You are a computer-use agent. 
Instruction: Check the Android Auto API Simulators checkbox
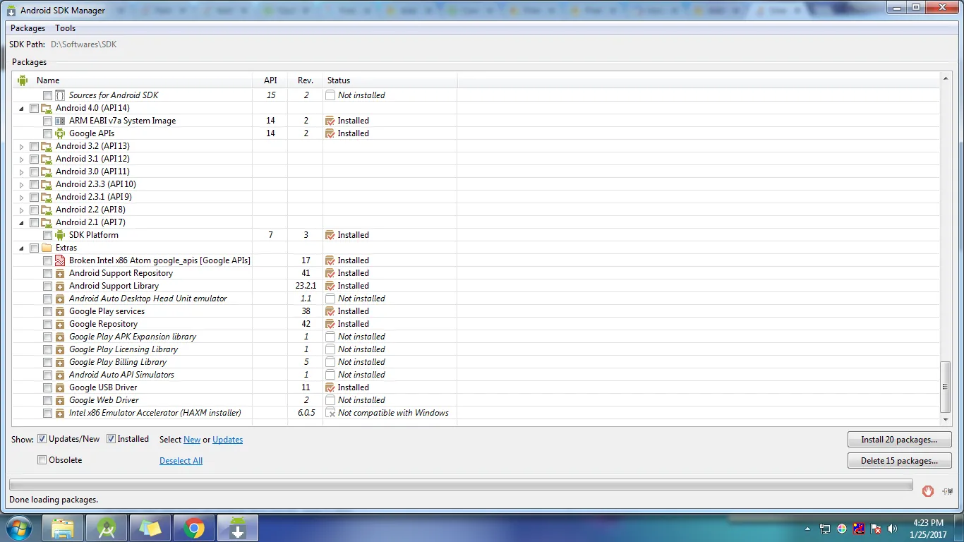pos(47,375)
